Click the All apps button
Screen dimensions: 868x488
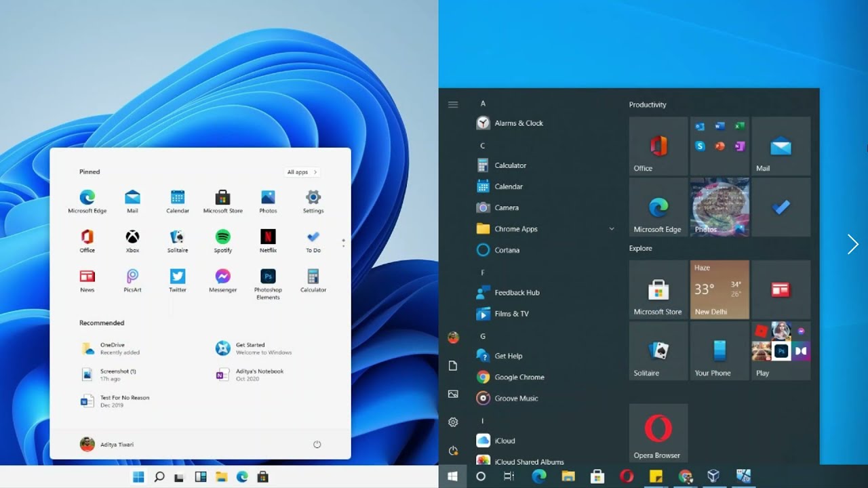pyautogui.click(x=302, y=172)
